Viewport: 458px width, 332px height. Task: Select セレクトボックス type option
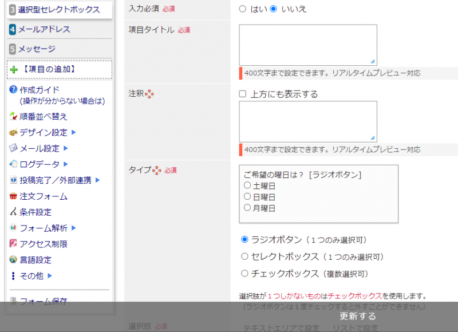(x=245, y=257)
